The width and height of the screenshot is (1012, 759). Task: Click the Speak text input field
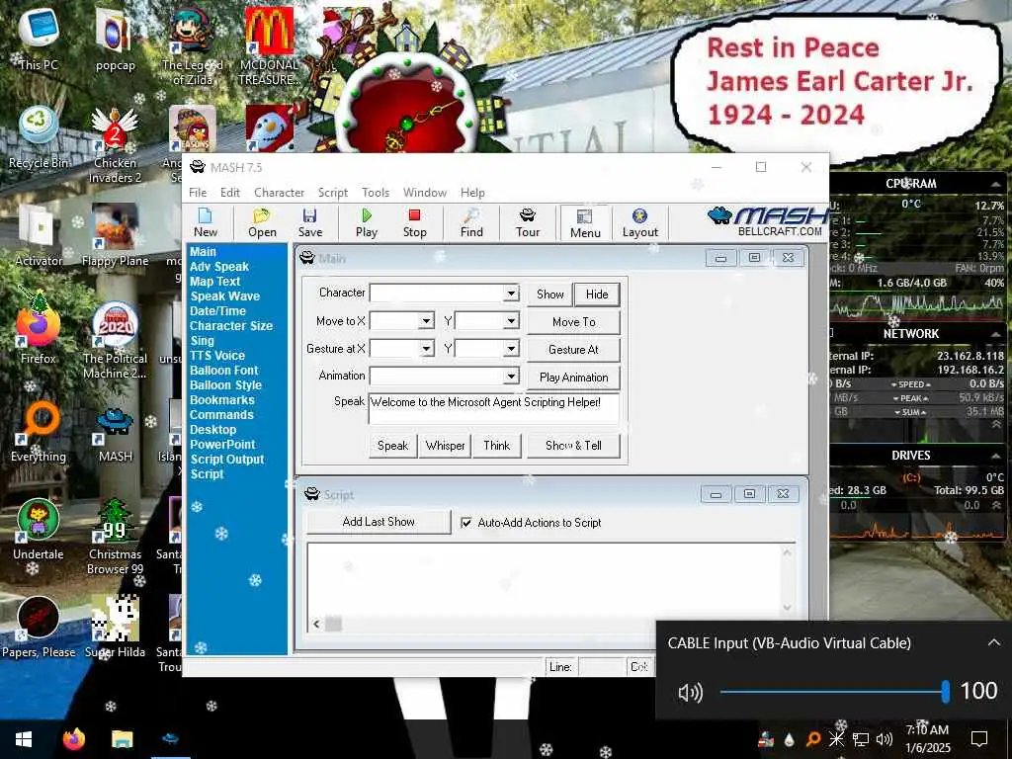point(494,408)
